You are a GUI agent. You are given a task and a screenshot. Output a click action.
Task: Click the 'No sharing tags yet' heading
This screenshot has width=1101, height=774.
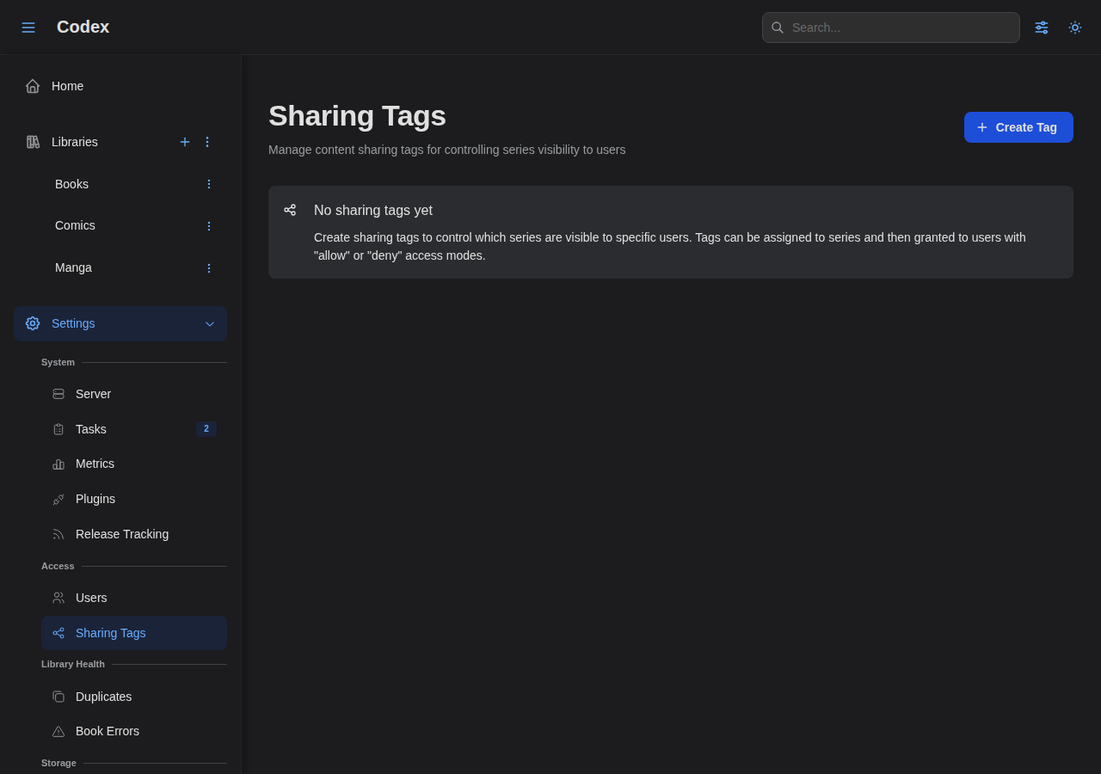tap(373, 211)
